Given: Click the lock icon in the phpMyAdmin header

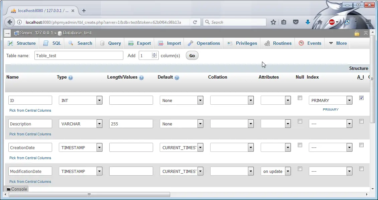Looking at the screenshot, I should [357, 33].
